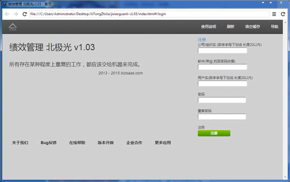Screen dimensions: 290x182
Task: Focus the 密码 password field
Action: [222, 100]
